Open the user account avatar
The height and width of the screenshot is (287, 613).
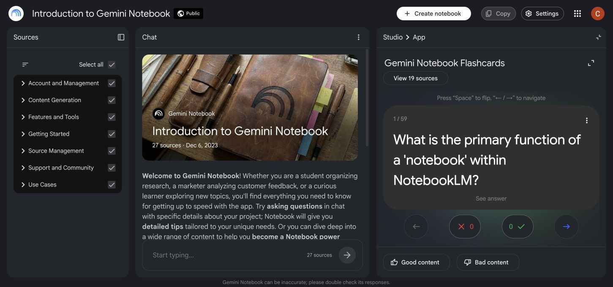click(597, 14)
